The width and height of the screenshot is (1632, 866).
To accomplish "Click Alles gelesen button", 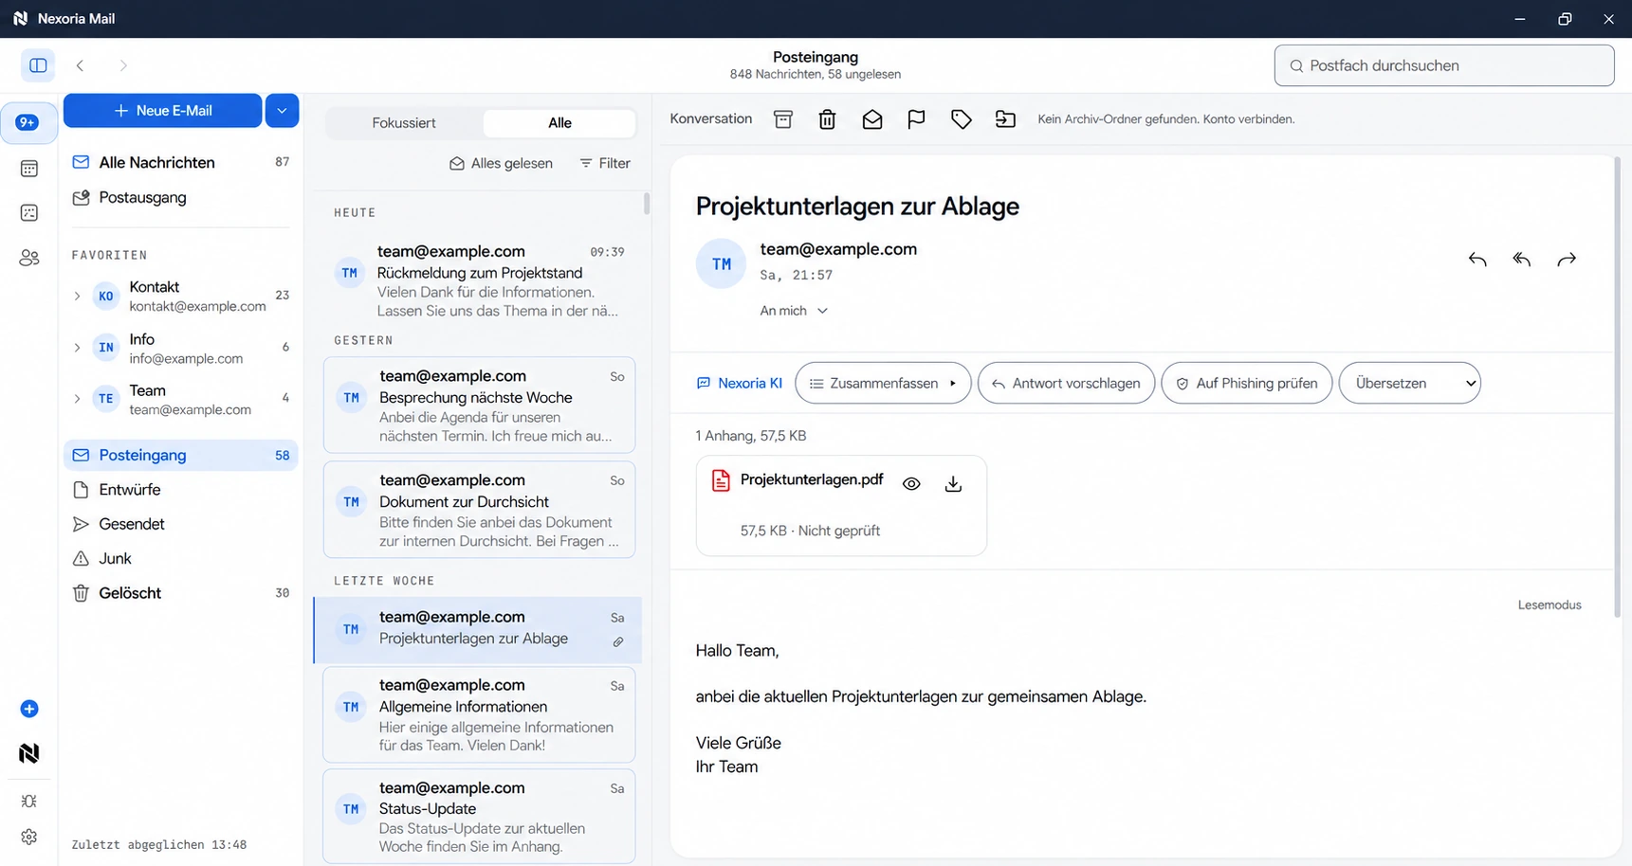I will tap(501, 163).
